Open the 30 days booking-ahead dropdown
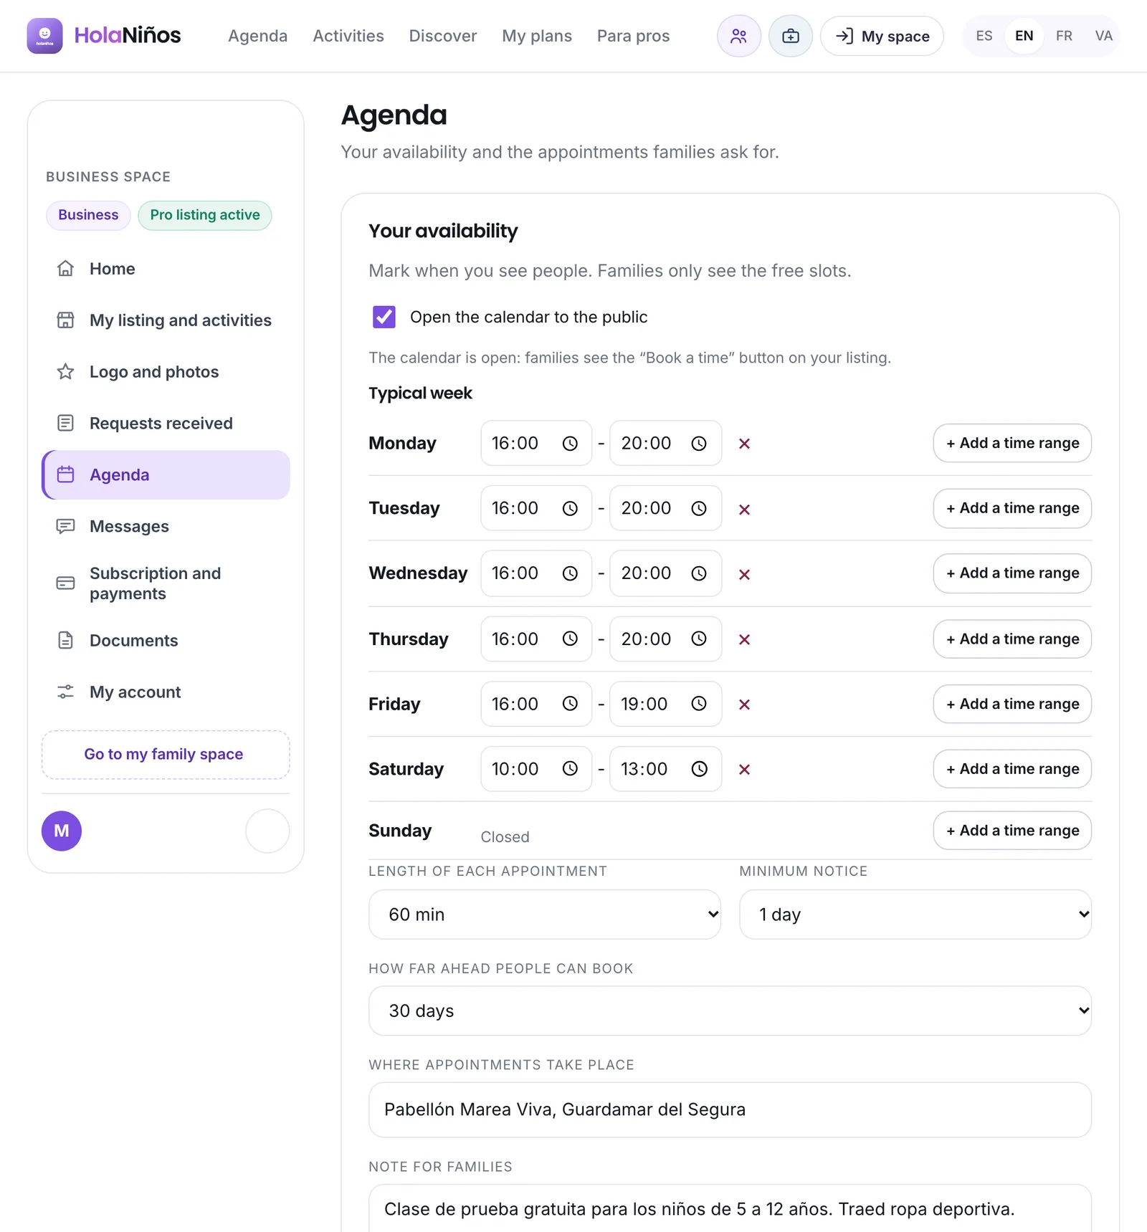Image resolution: width=1147 pixels, height=1232 pixels. [x=730, y=1011]
